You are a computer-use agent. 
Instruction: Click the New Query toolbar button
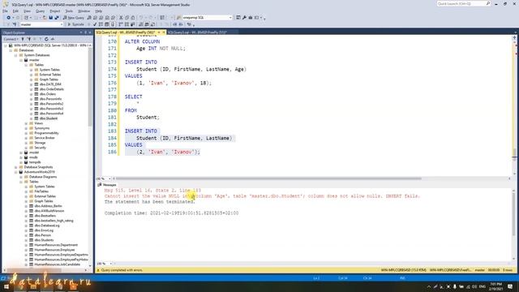click(x=74, y=18)
